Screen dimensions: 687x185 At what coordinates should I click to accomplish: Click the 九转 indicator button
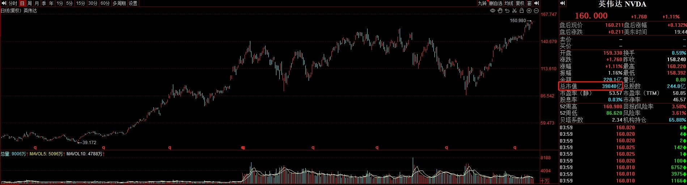point(482,3)
